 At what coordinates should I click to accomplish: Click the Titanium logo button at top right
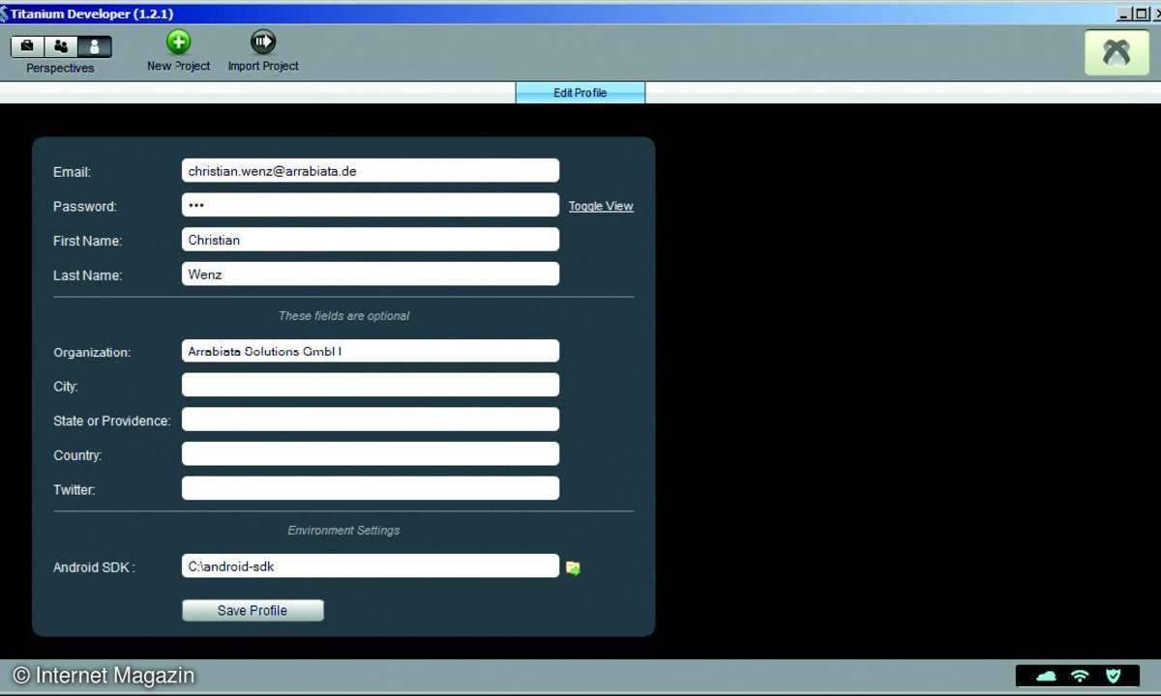click(x=1116, y=52)
